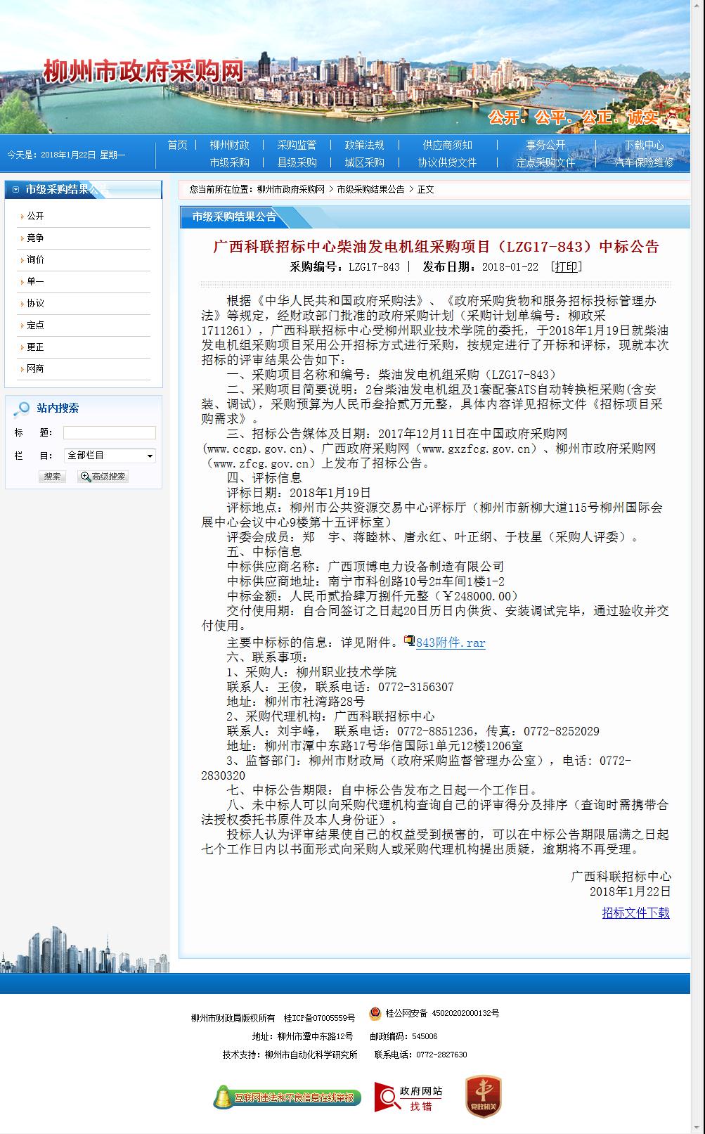Click the 党政机关 emblem badge
Viewport: 705px width, 1134px height.
tap(484, 1096)
